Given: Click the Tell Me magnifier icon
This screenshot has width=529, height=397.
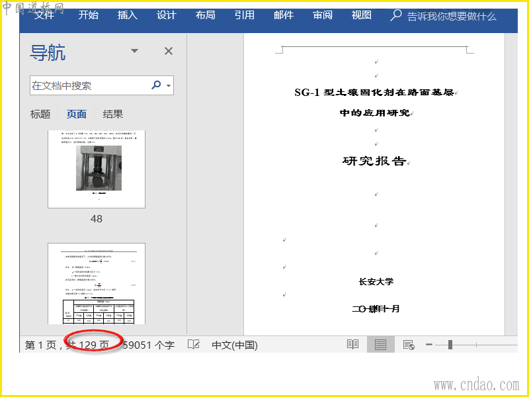Looking at the screenshot, I should [x=395, y=15].
